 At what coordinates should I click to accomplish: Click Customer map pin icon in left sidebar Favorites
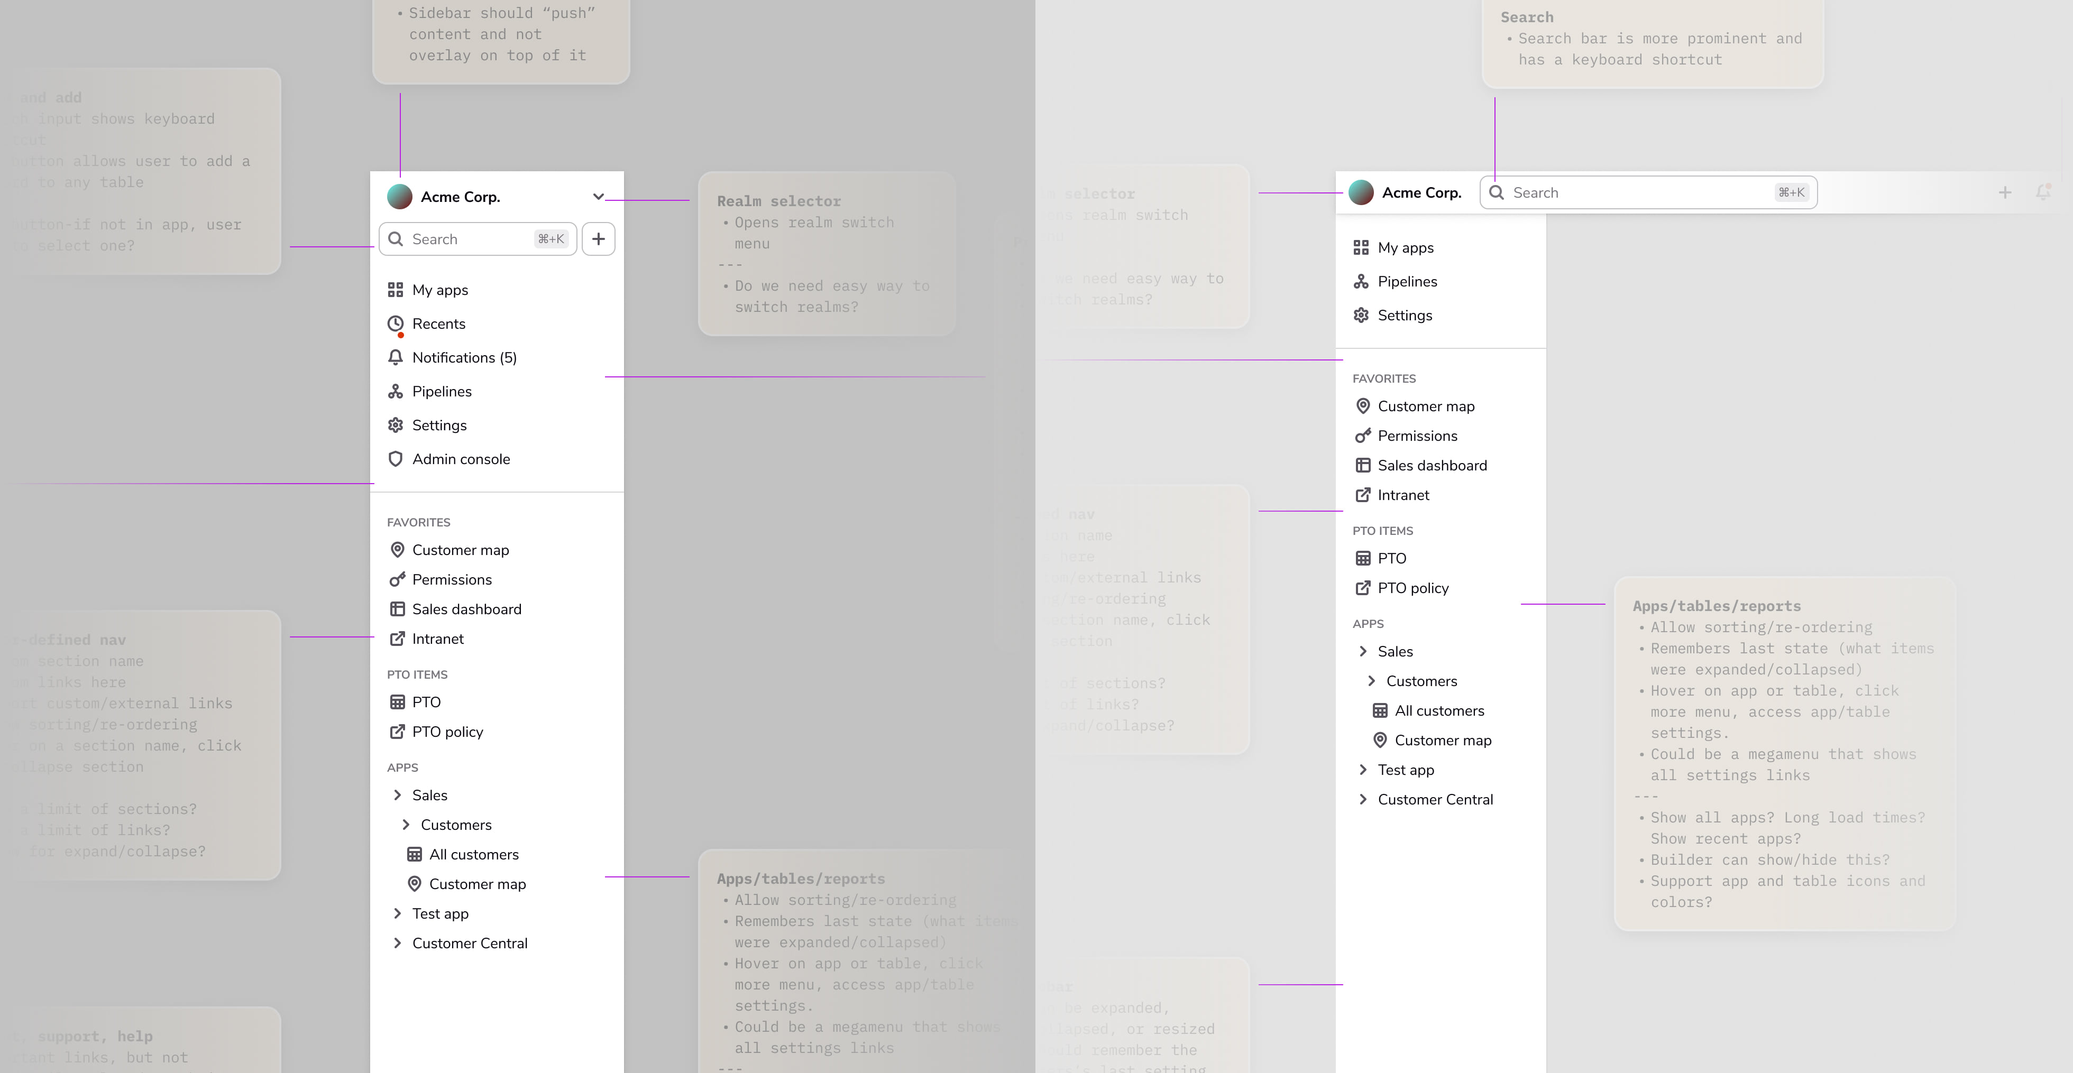point(397,549)
